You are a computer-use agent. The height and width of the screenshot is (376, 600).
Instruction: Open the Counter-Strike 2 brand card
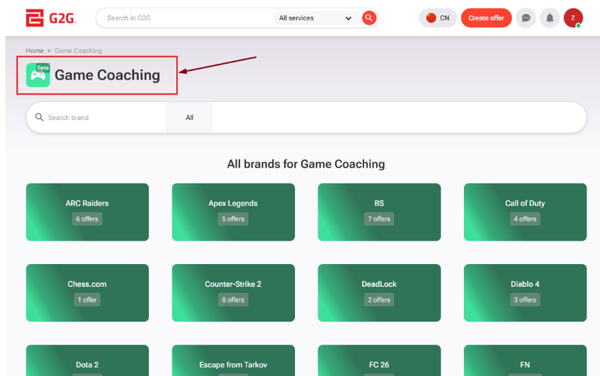click(233, 293)
